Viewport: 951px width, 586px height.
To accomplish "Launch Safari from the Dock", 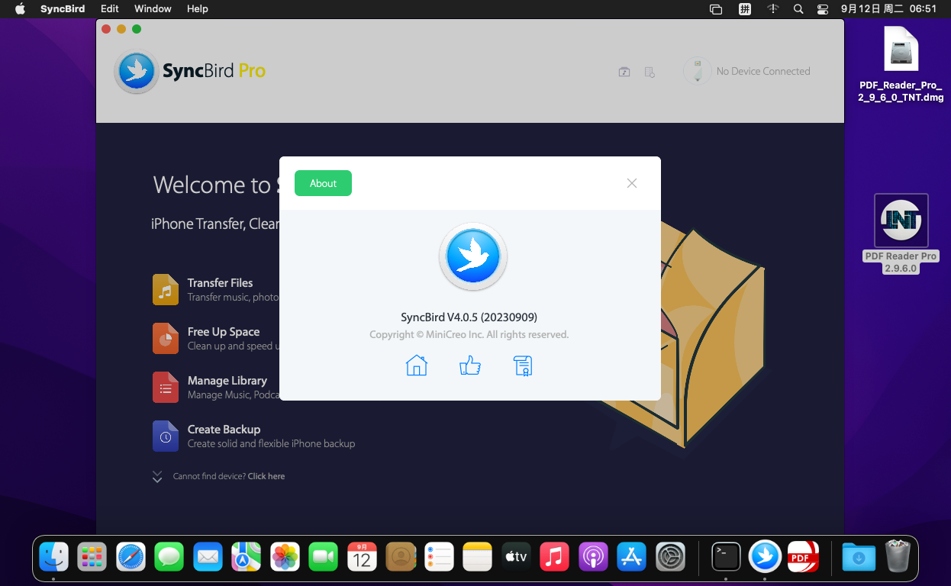I will (x=131, y=557).
